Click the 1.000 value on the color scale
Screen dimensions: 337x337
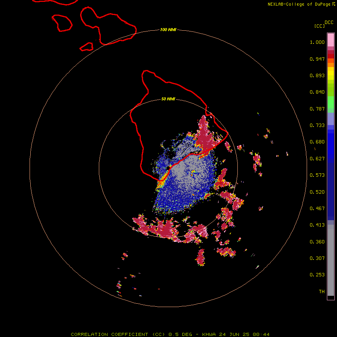317,42
